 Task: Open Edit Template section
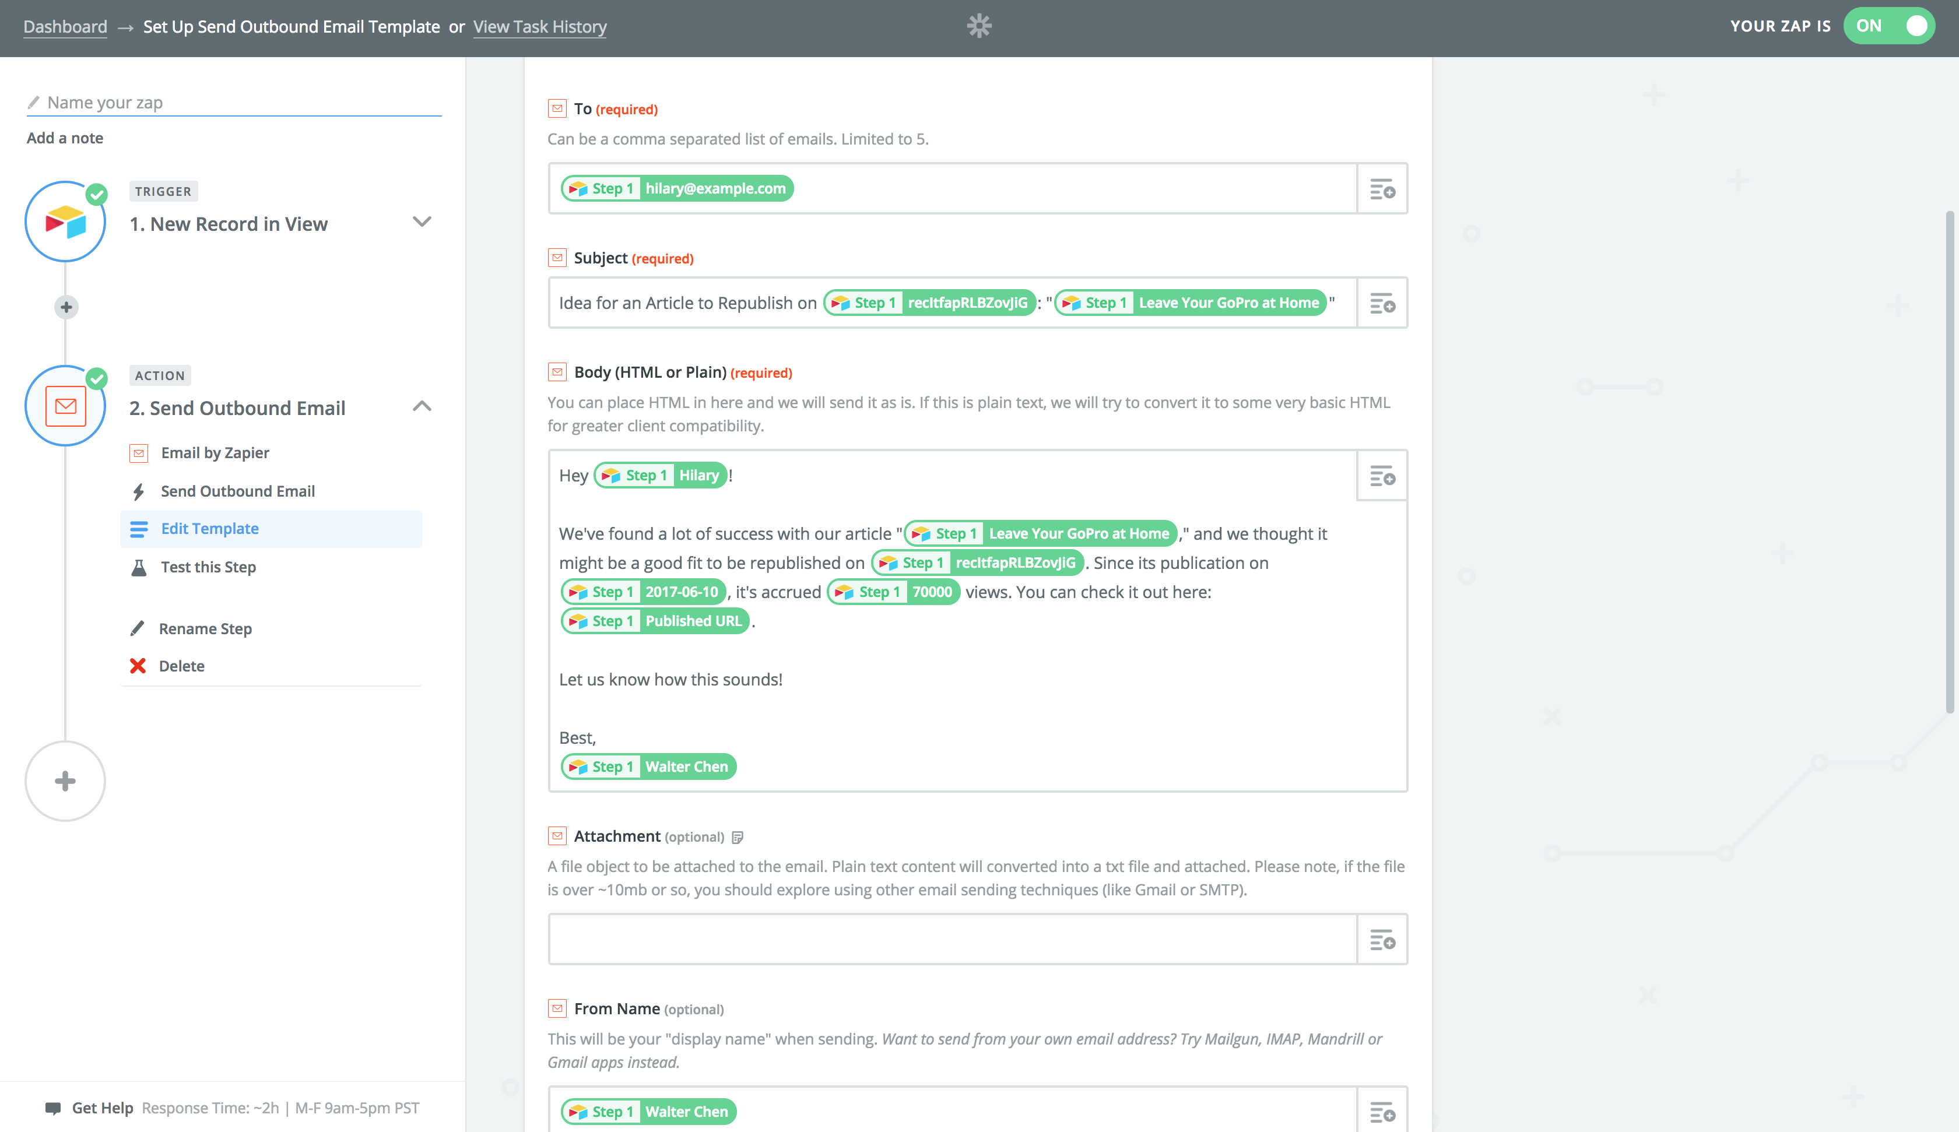(271, 529)
